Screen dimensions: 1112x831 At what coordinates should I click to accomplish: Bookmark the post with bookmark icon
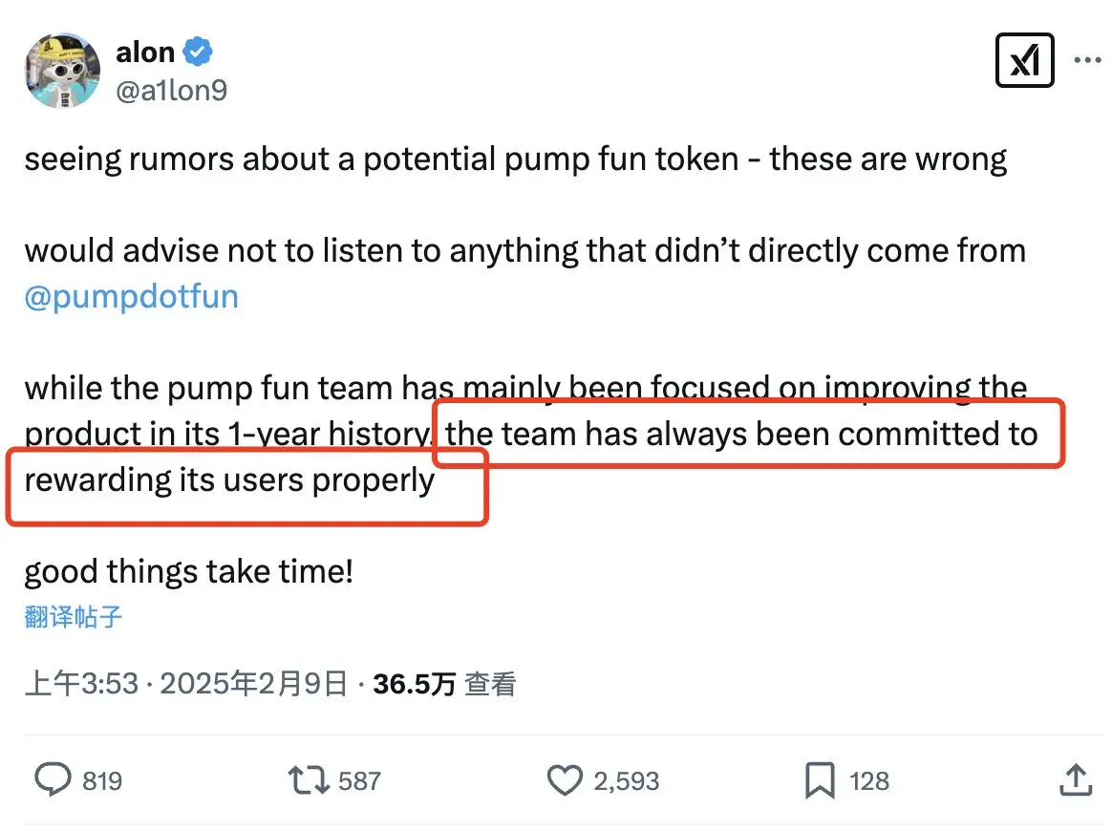(820, 780)
